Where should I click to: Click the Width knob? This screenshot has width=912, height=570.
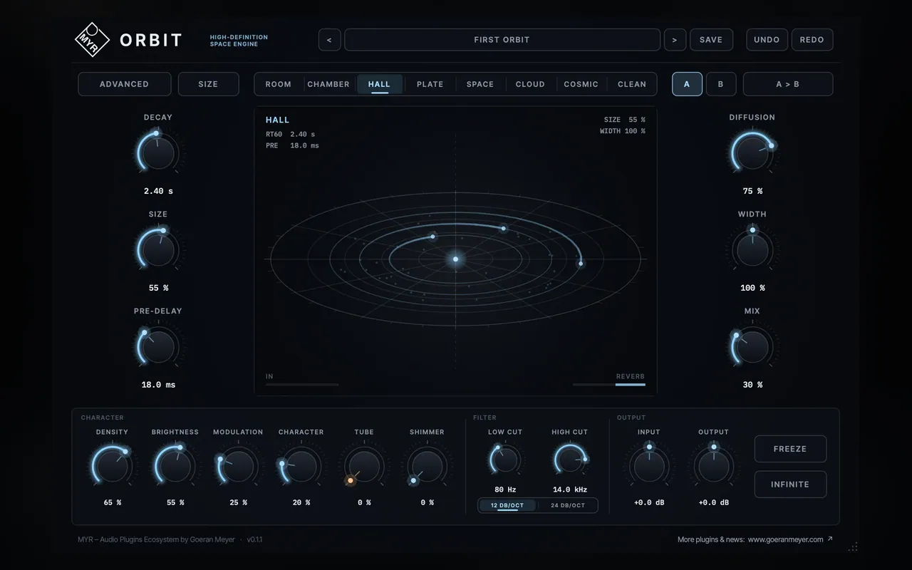coord(752,249)
